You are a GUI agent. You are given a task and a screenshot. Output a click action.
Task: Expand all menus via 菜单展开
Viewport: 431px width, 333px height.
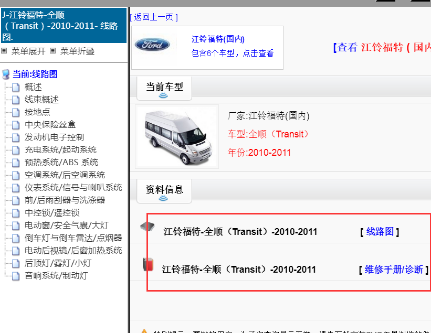tap(28, 51)
